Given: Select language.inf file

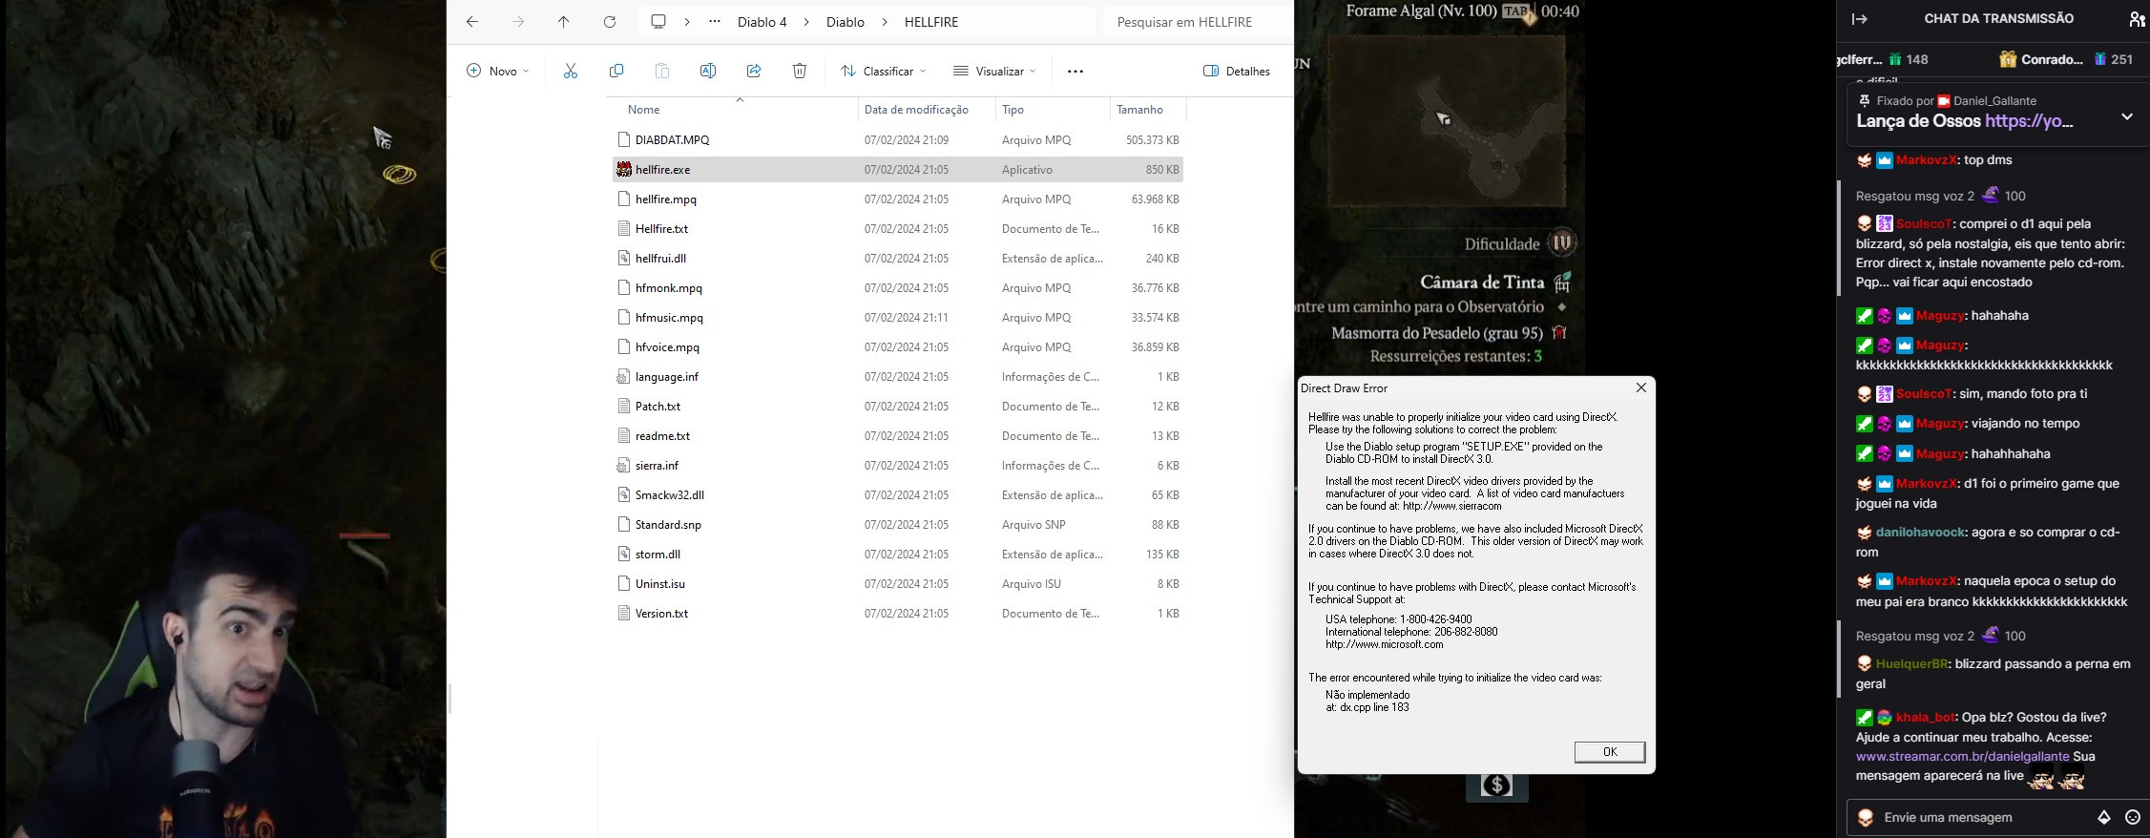Looking at the screenshot, I should tap(898, 376).
